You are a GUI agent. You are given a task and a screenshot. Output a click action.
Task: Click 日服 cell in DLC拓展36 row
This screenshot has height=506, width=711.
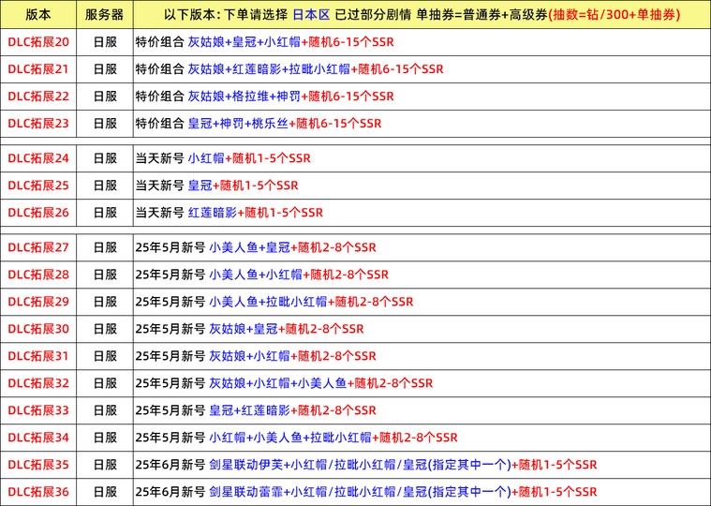pyautogui.click(x=105, y=492)
